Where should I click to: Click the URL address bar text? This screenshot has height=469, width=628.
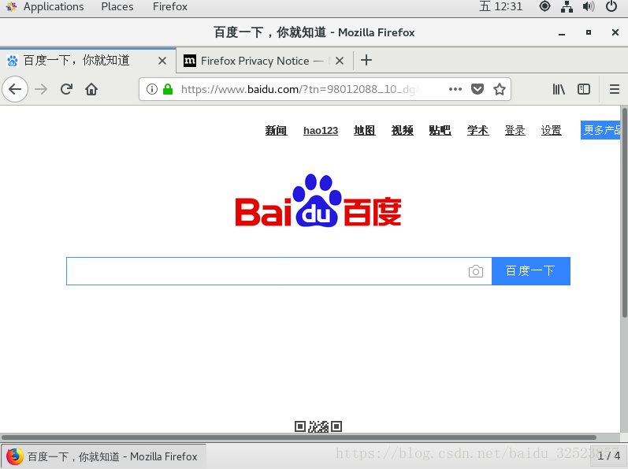300,89
